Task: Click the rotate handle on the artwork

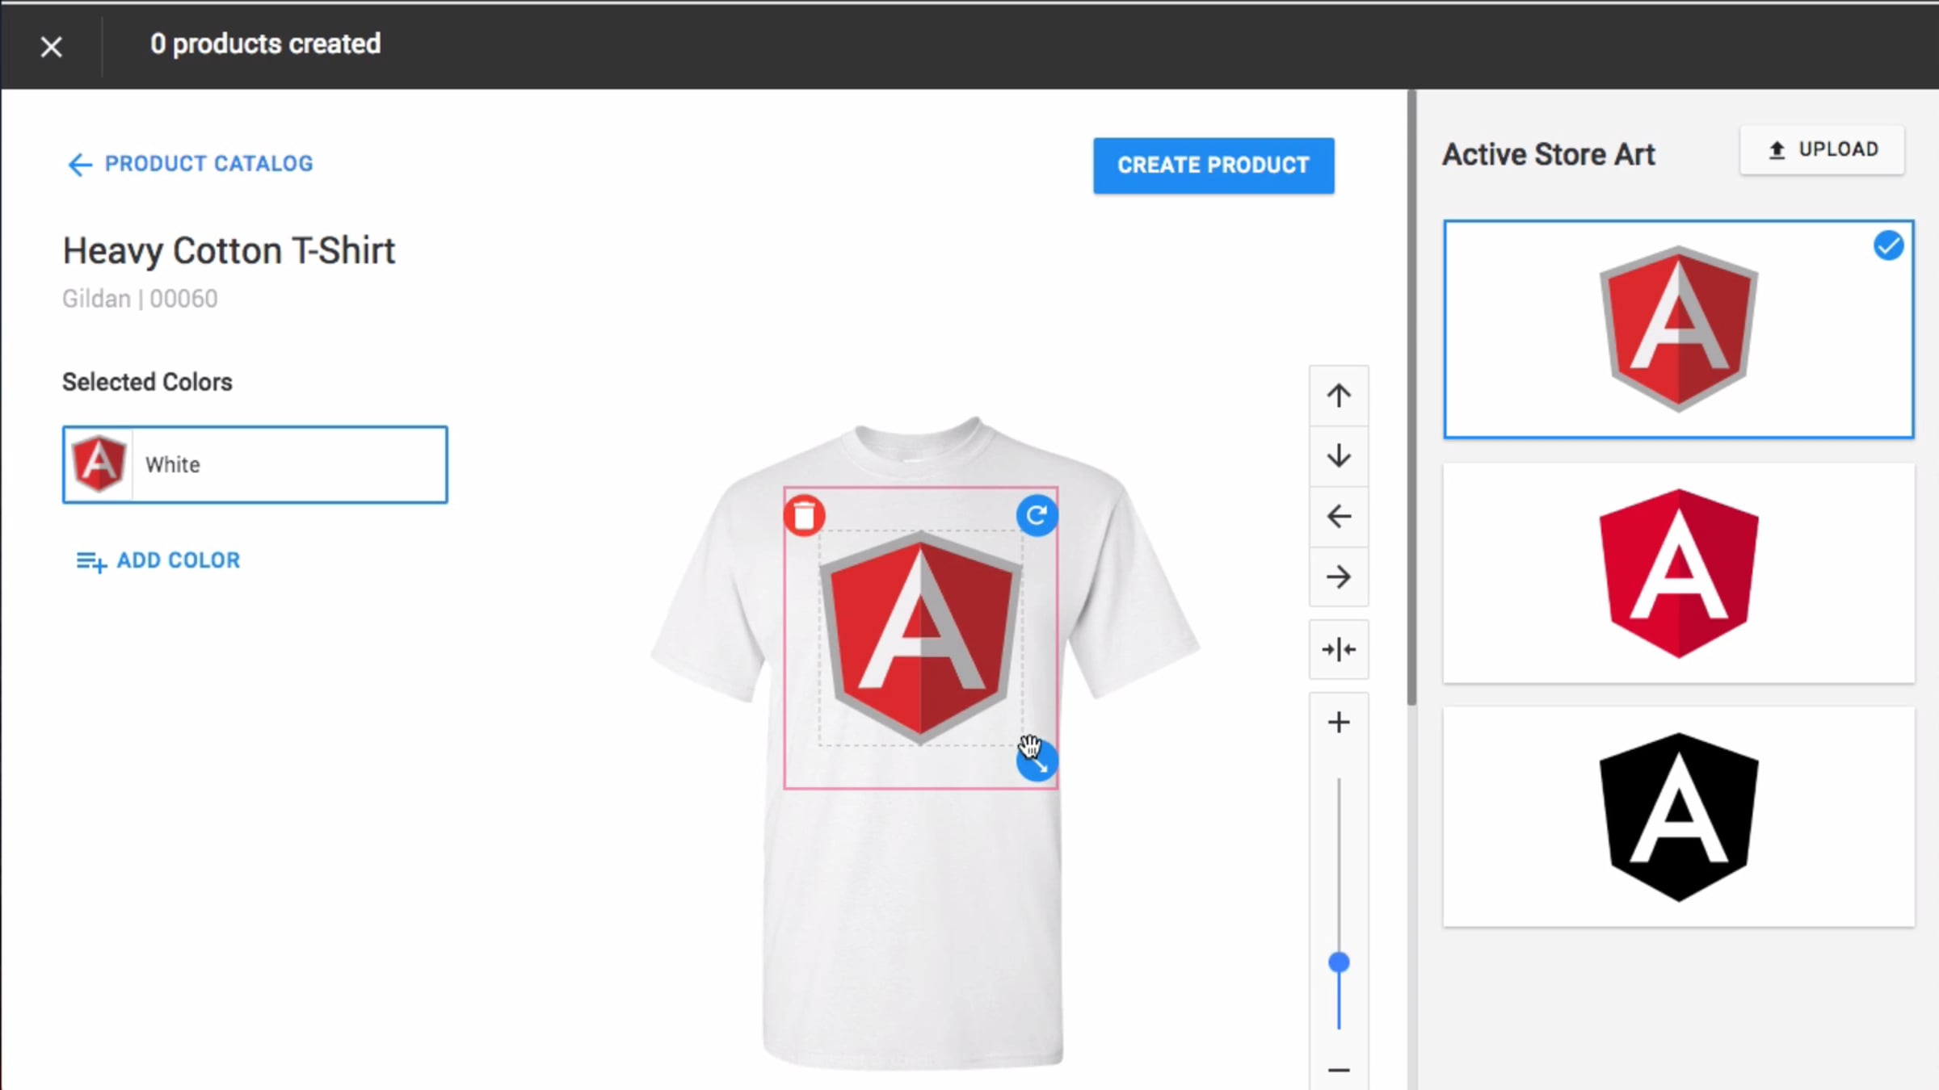Action: tap(1037, 515)
